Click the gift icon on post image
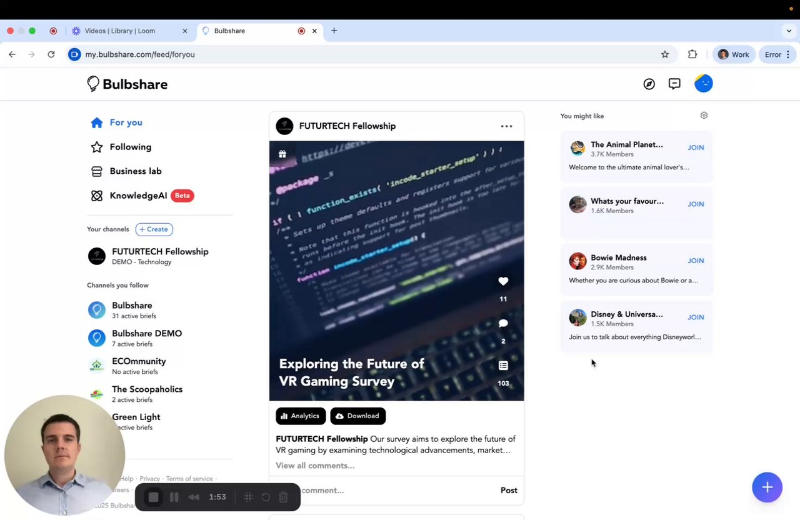 pyautogui.click(x=282, y=154)
